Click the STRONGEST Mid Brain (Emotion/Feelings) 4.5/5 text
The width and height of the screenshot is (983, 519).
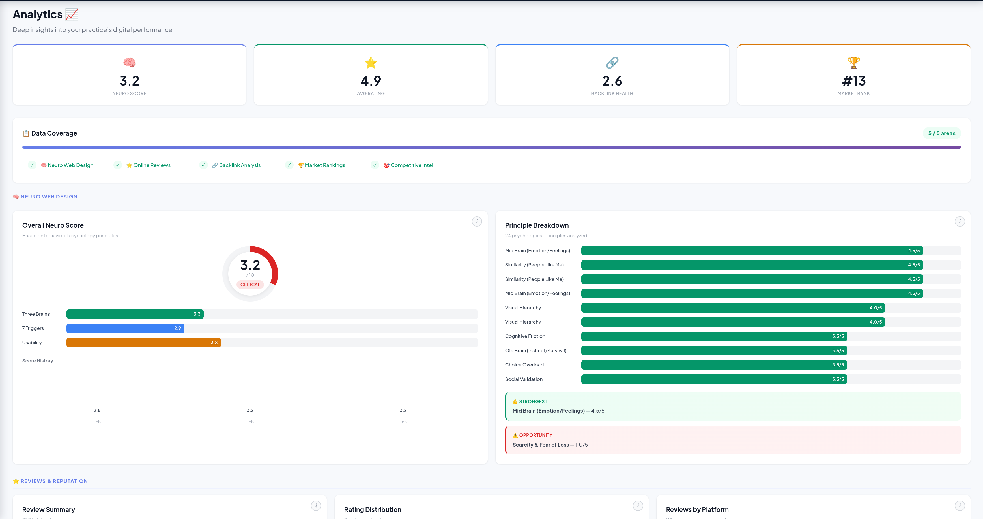(558, 411)
